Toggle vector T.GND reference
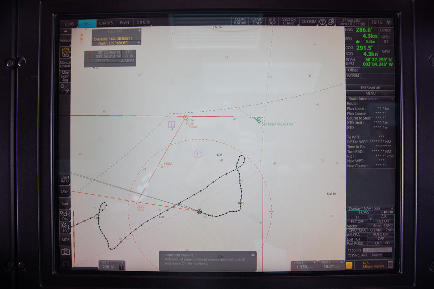Image resolution: width=434 pixels, height=289 pixels. coord(388,226)
